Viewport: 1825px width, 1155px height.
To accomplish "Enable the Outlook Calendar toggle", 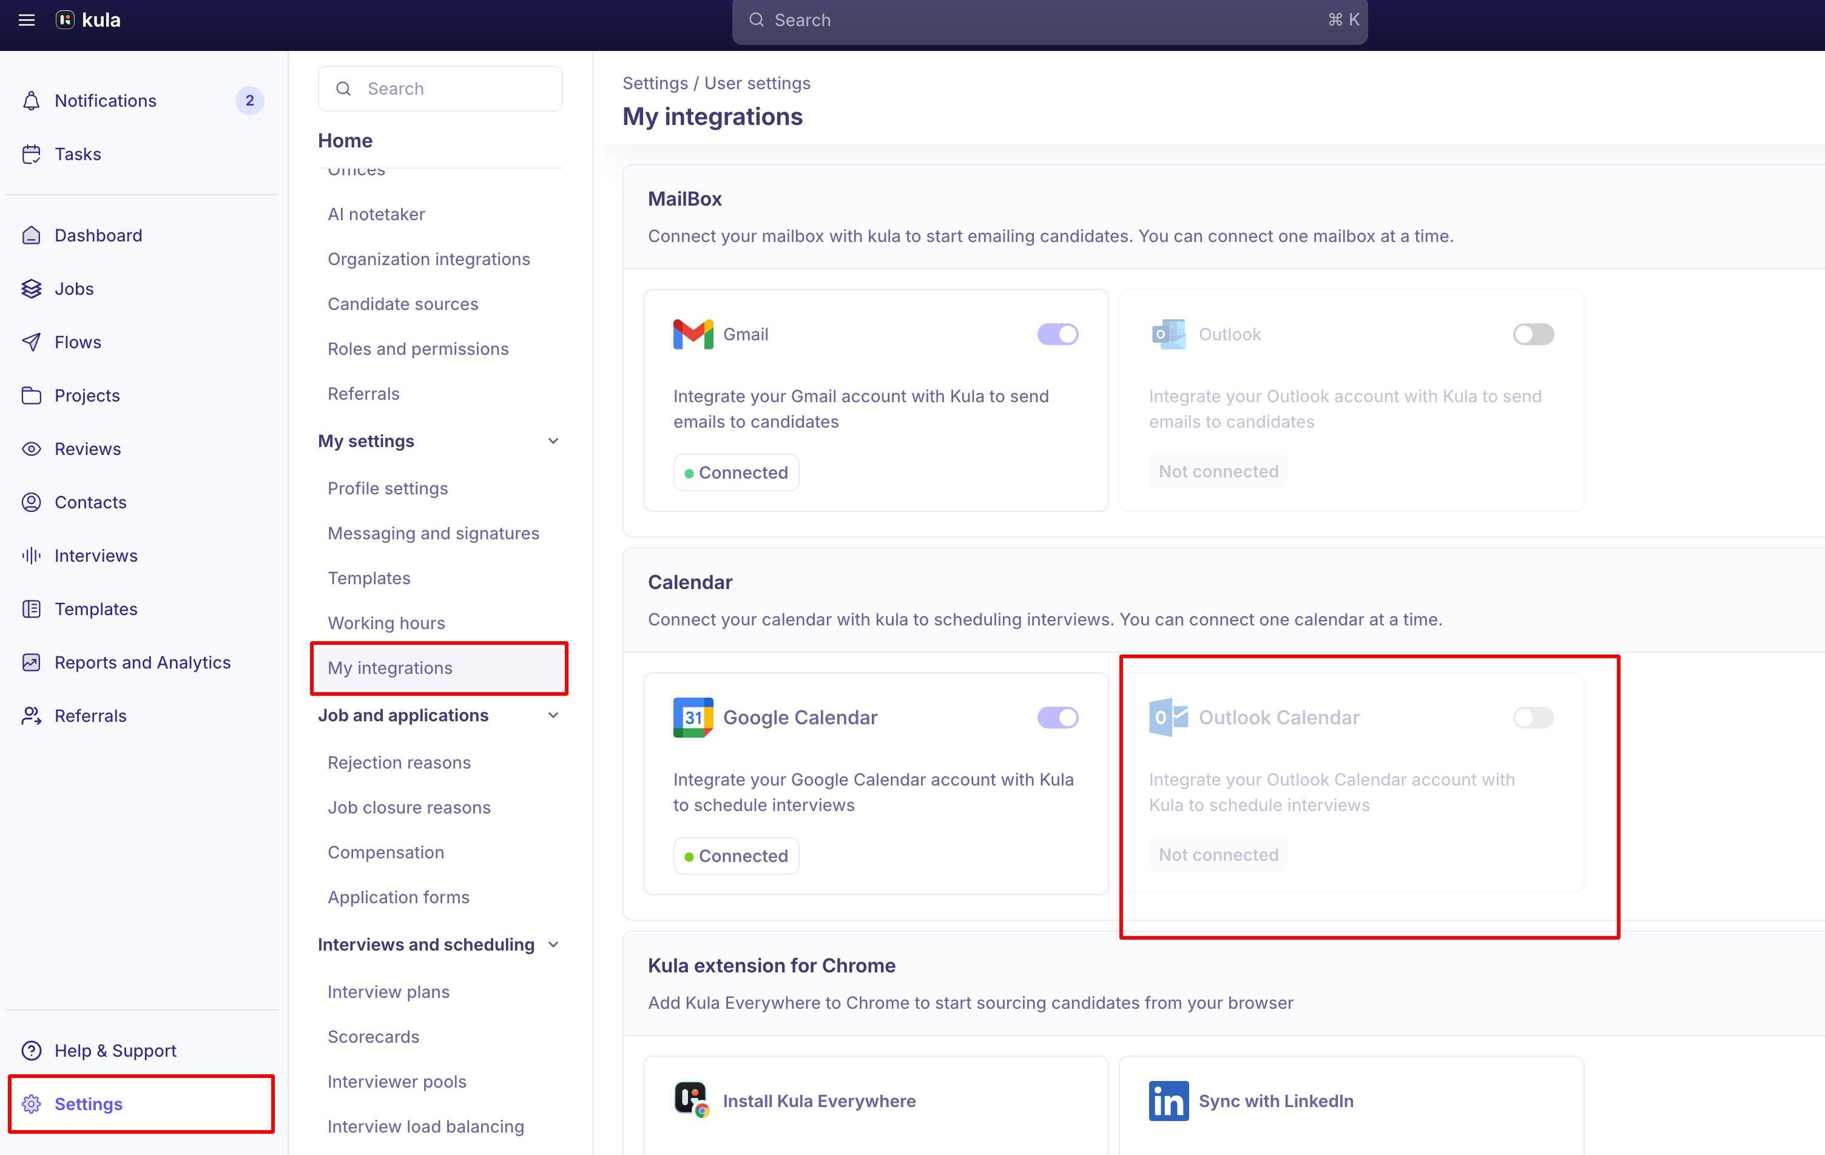I will pos(1533,717).
